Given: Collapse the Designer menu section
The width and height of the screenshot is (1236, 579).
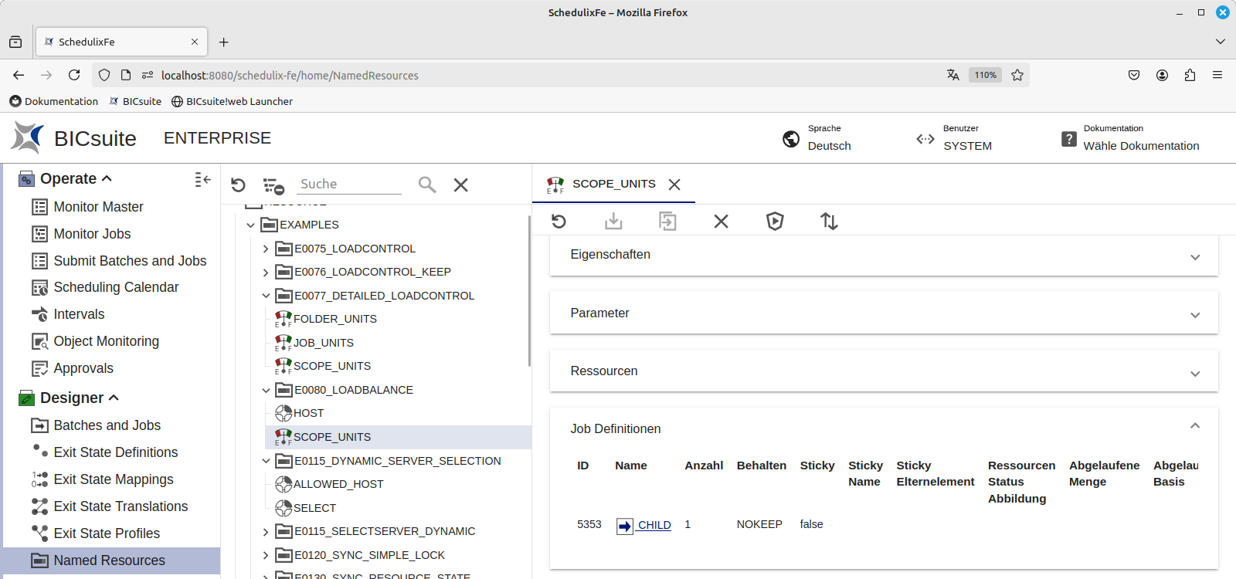Looking at the screenshot, I should tap(114, 398).
